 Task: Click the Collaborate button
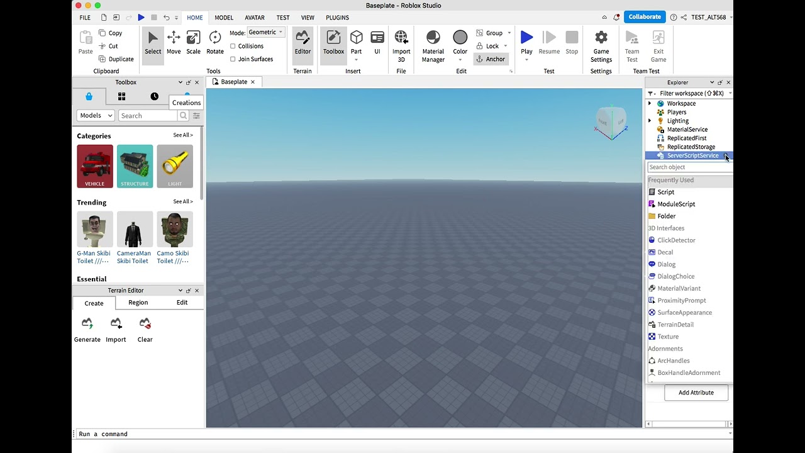point(645,17)
